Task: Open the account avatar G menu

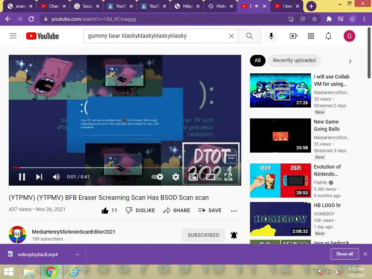Action: (x=349, y=36)
